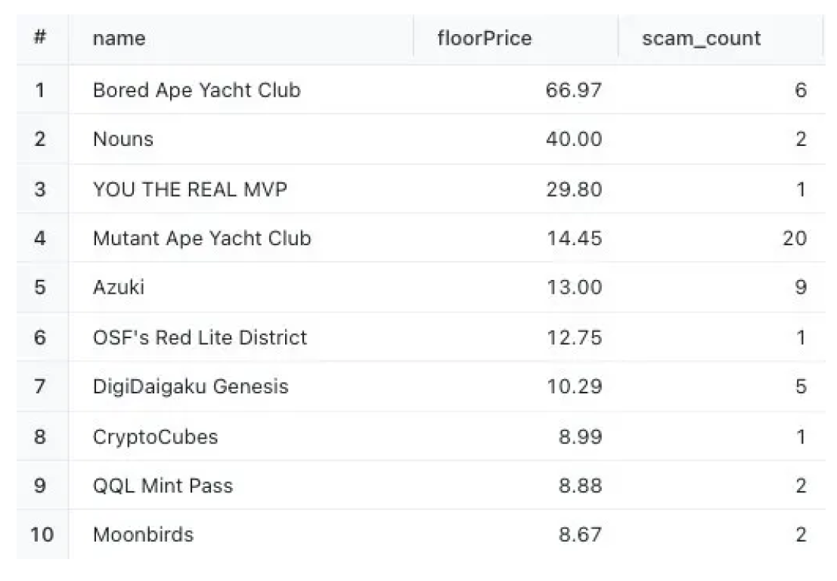Click the 66.97 floor price value
Image resolution: width=837 pixels, height=581 pixels.
tap(574, 90)
